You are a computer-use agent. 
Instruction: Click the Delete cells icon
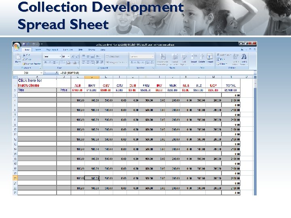202,57
